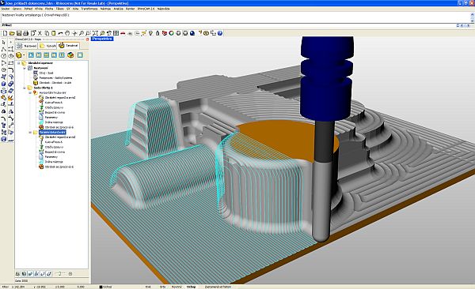Render using the blue sphere icon
475x289 pixels.
click(x=192, y=33)
